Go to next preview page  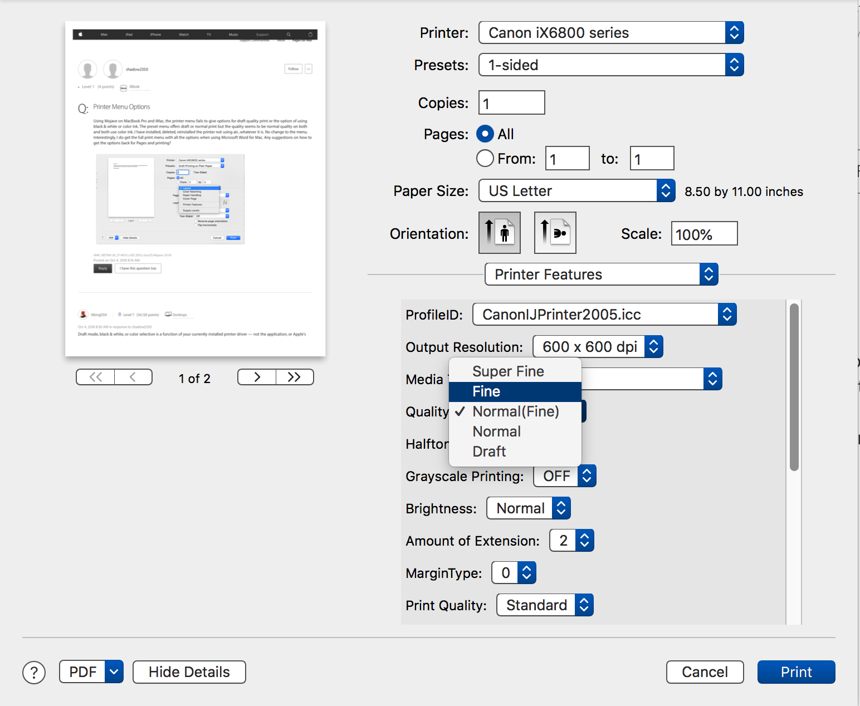pyautogui.click(x=256, y=377)
